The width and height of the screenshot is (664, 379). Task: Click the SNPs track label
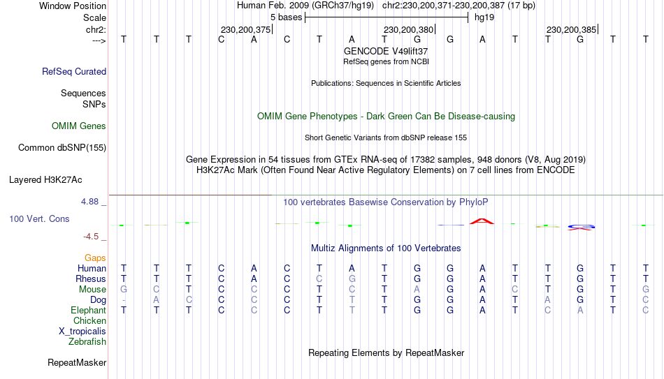94,104
